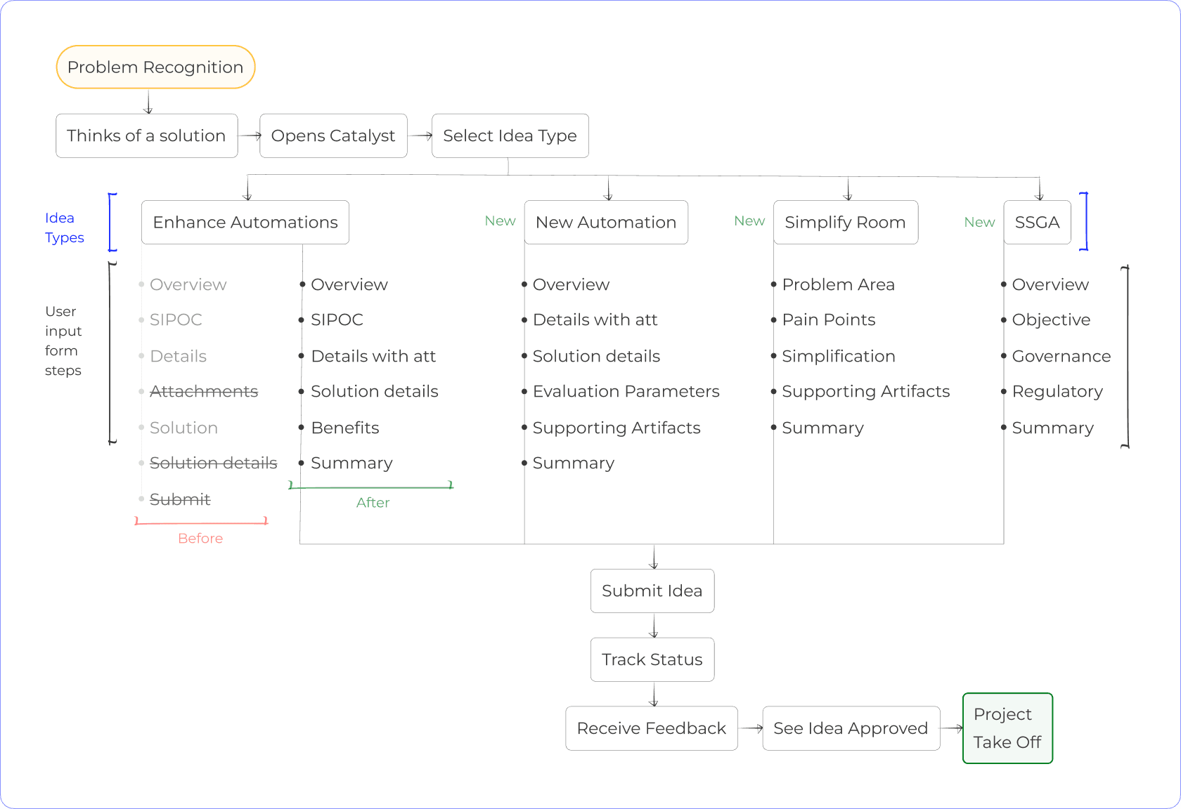1181x809 pixels.
Task: Select the Benefits list item
Action: point(344,428)
